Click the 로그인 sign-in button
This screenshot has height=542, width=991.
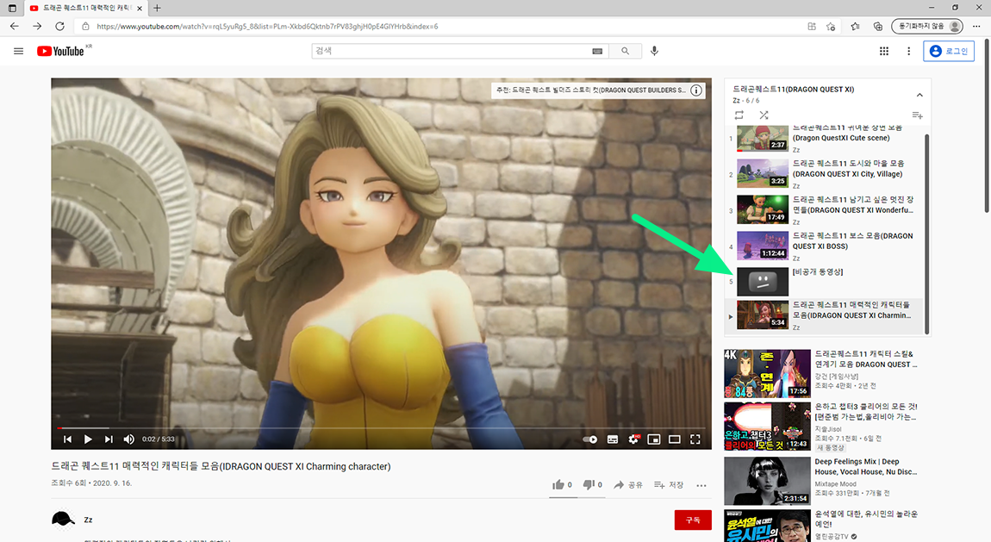949,51
